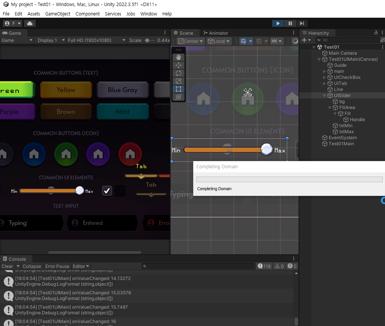Expand the main object in Hierarchy
This screenshot has width=385, height=326.
(x=324, y=71)
